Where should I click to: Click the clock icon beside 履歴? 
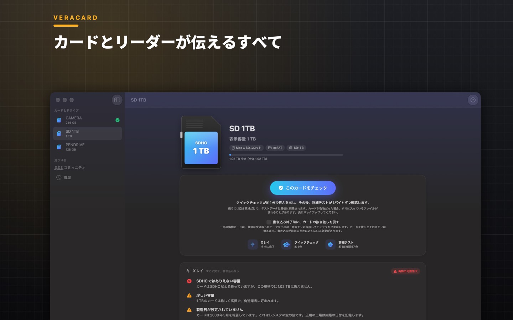(59, 177)
